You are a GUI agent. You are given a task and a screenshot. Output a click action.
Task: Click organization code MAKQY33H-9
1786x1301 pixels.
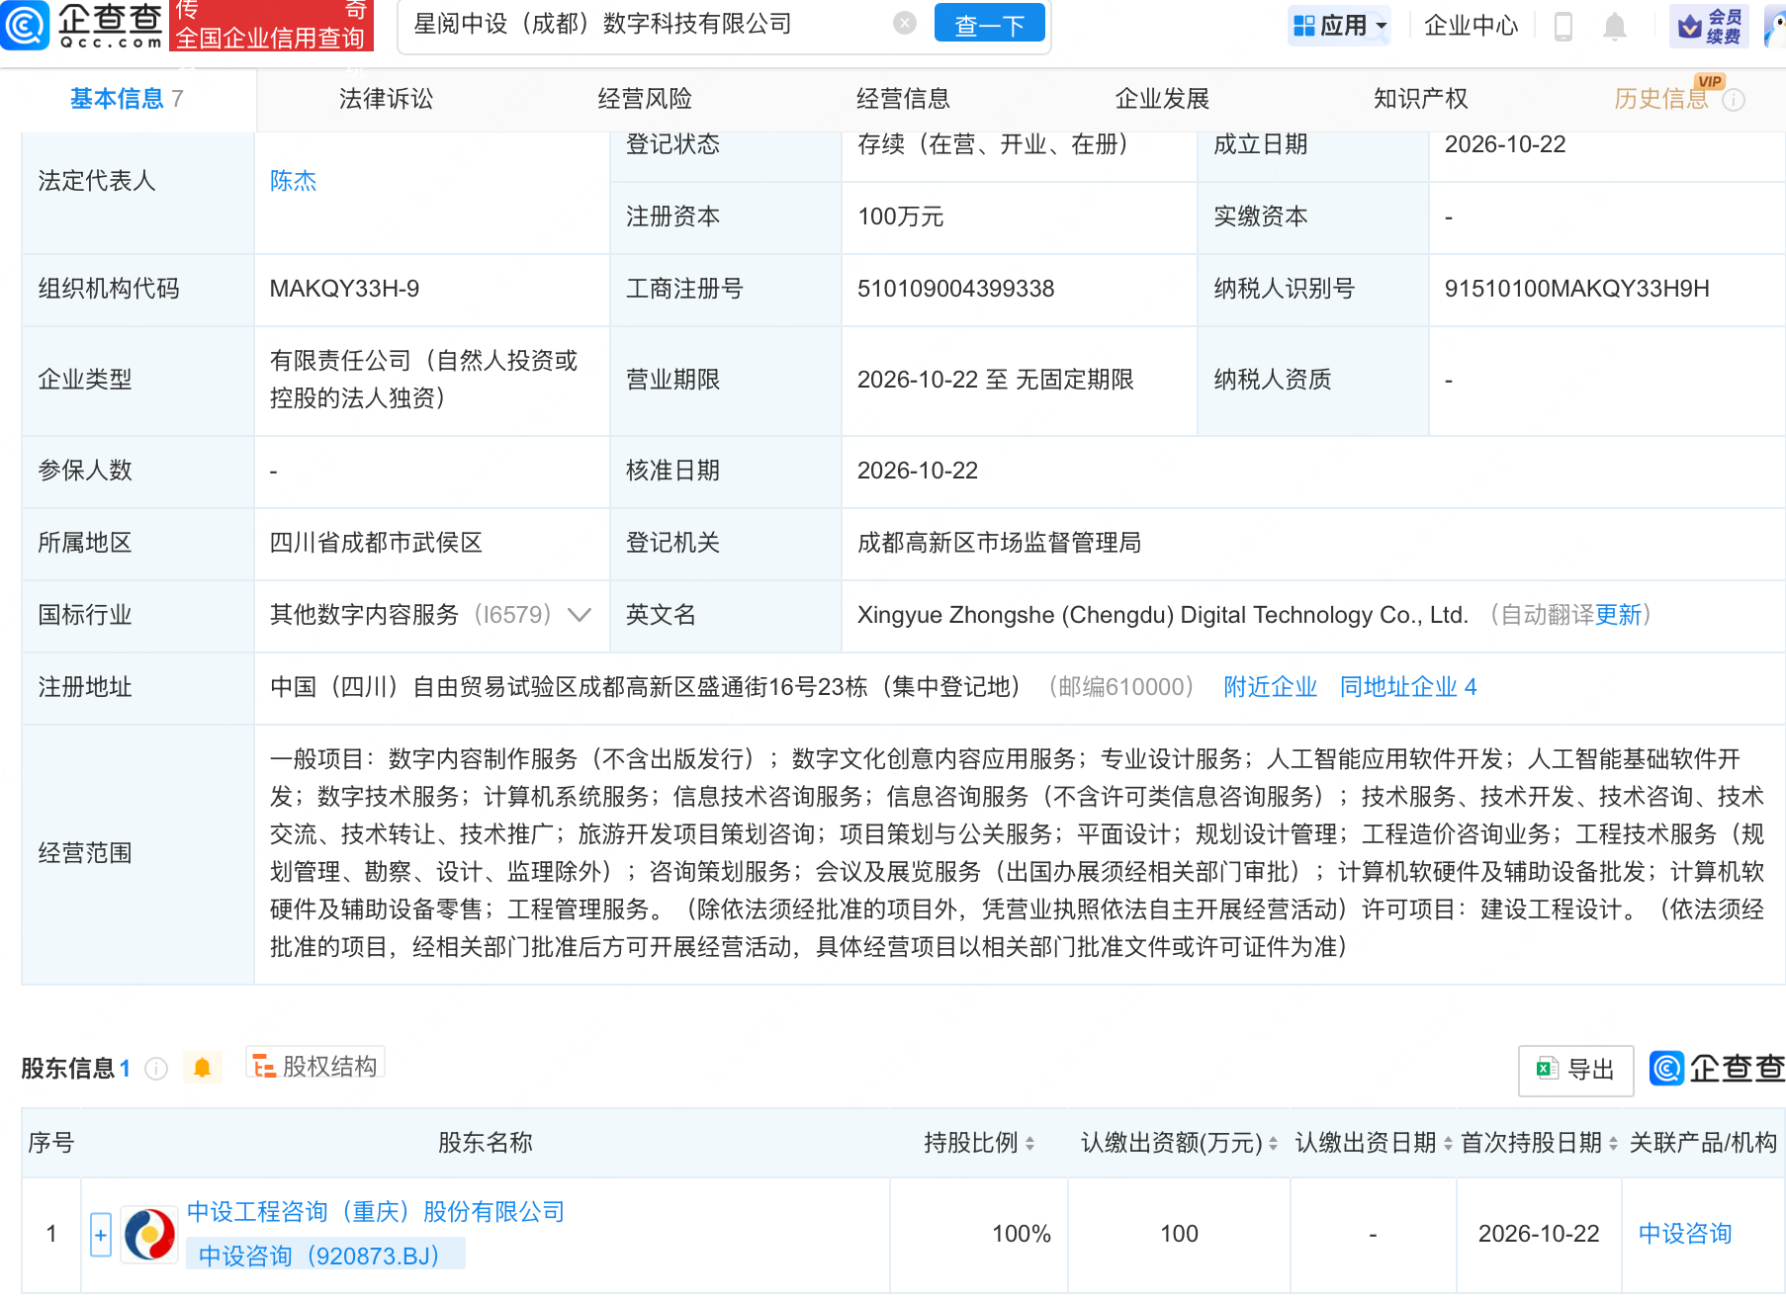pos(344,289)
